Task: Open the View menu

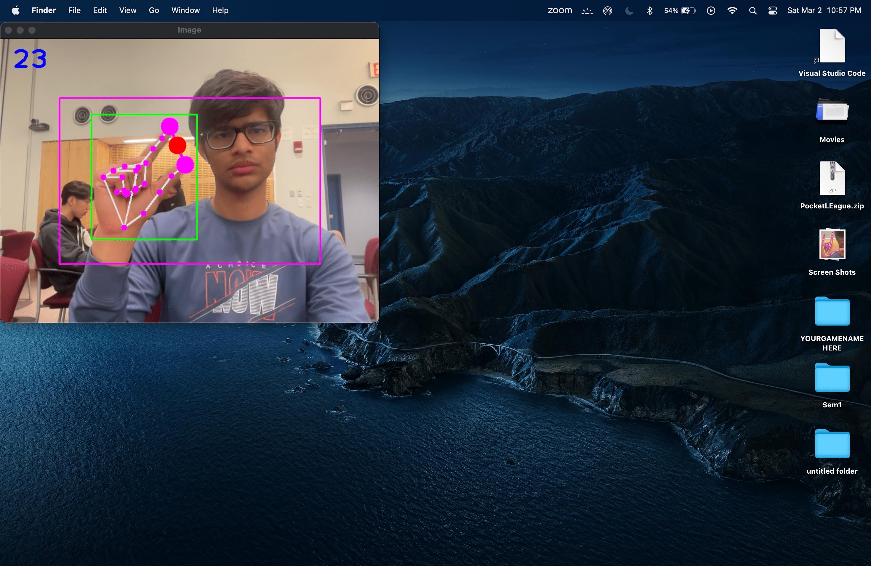Action: click(127, 10)
